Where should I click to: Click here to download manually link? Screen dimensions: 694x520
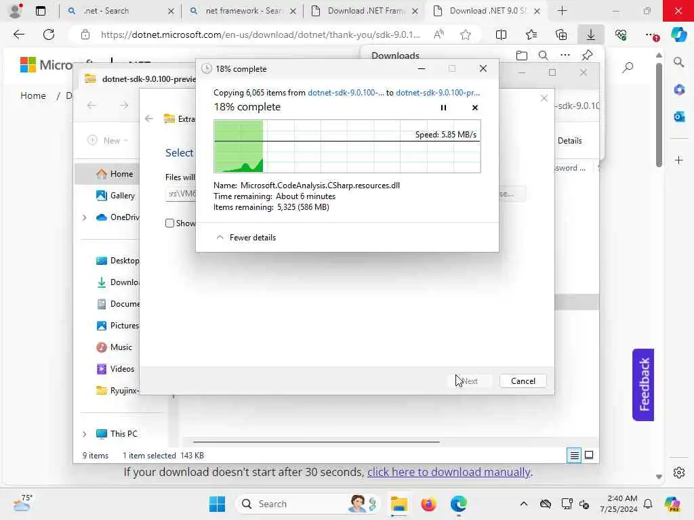449,472
